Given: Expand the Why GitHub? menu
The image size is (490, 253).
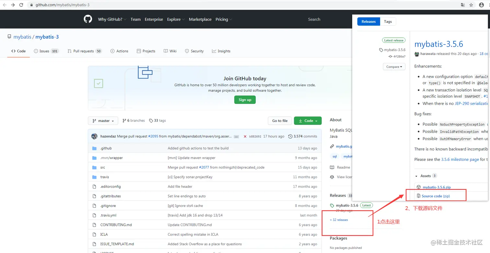Looking at the screenshot, I should [112, 19].
